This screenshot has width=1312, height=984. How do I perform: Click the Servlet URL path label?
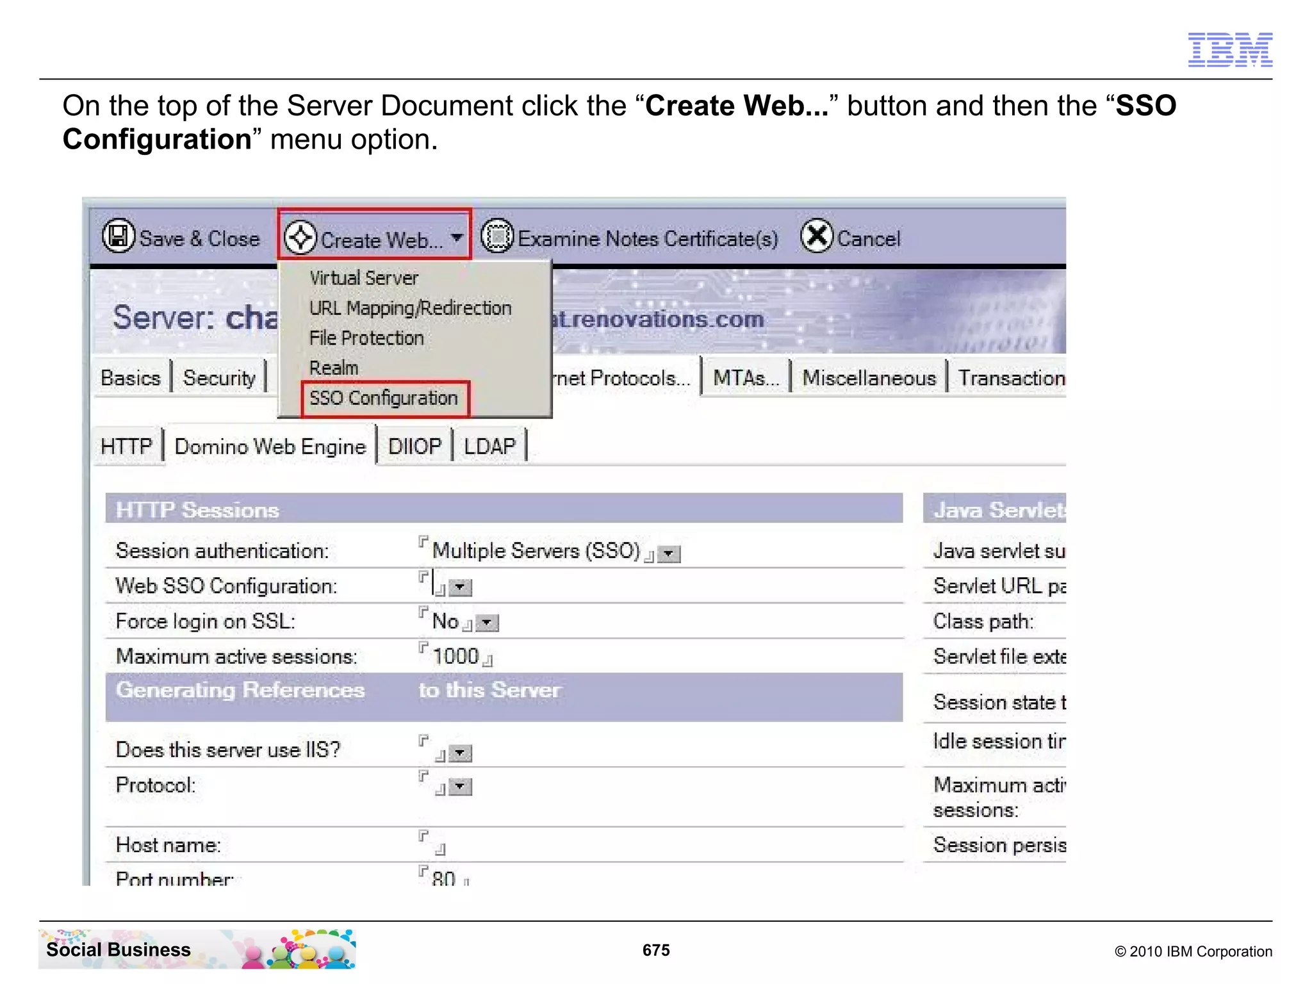999,586
